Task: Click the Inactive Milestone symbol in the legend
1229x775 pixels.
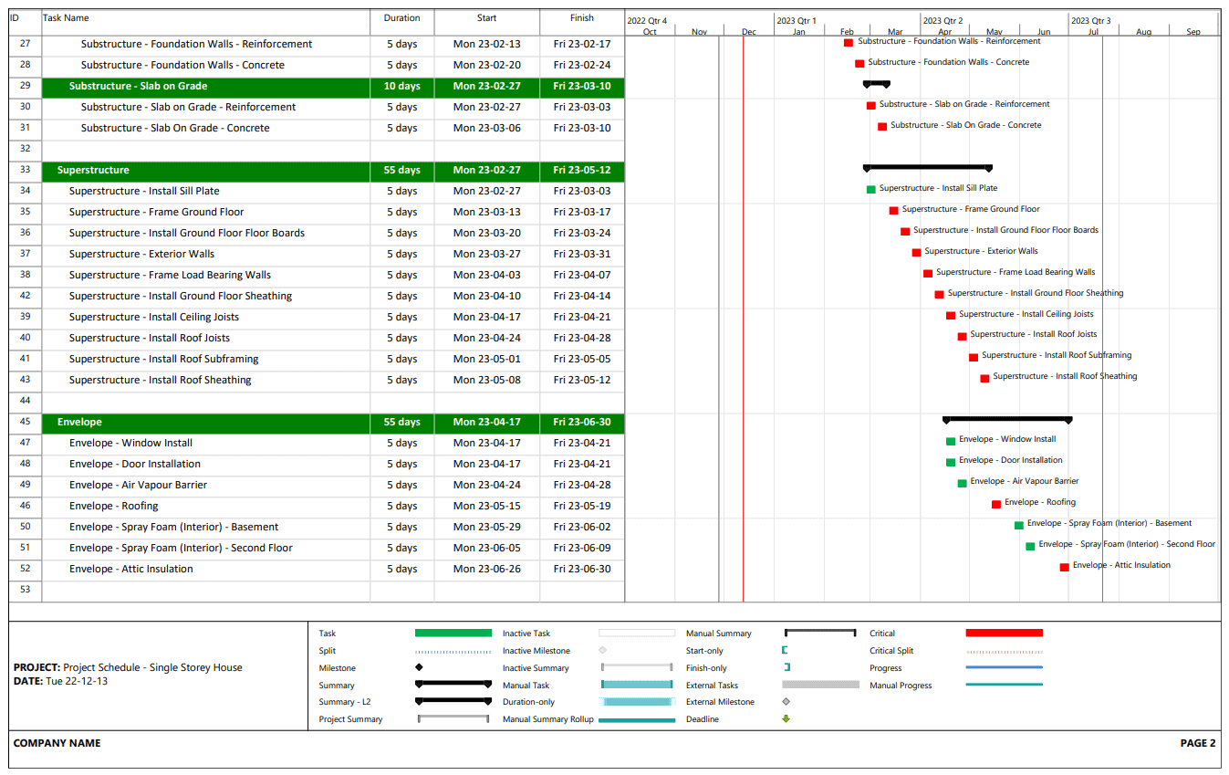Action: [x=601, y=650]
